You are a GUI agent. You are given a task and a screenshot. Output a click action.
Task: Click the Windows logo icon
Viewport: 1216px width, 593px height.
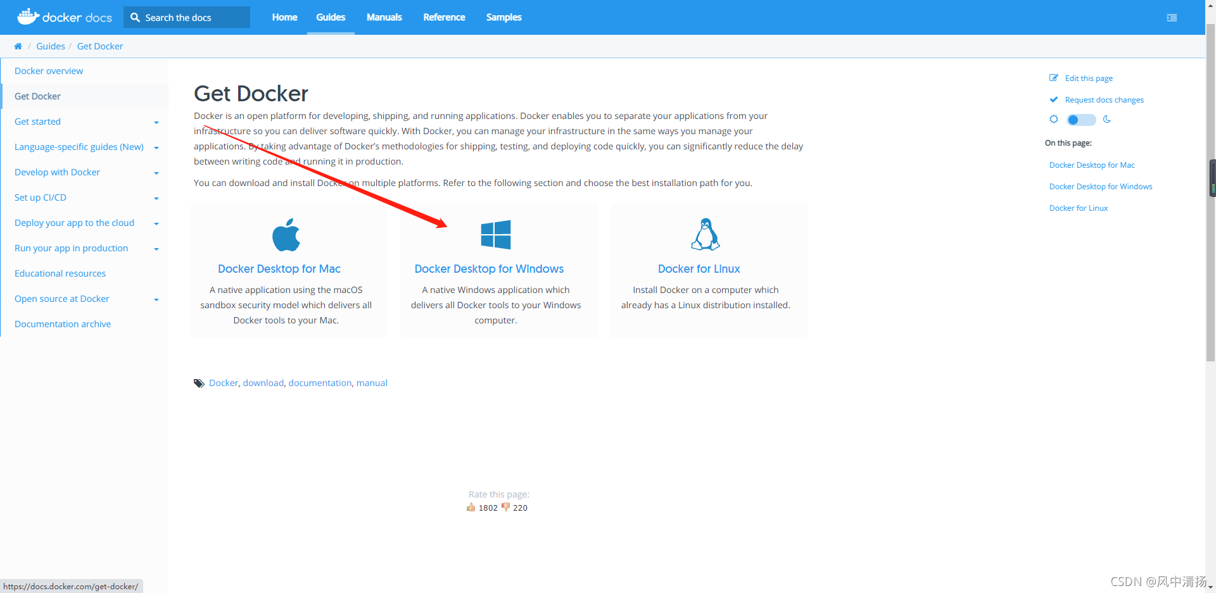[496, 235]
